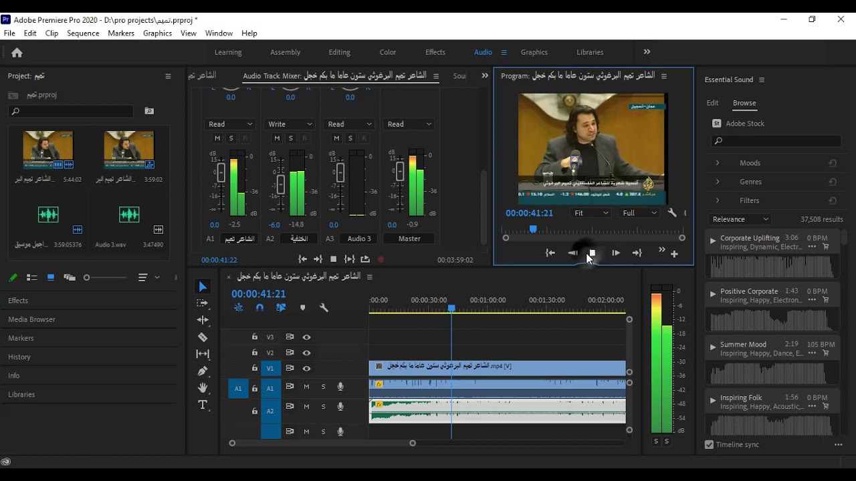Mute mixer track Audio 3
This screenshot has width=856, height=481.
click(336, 138)
